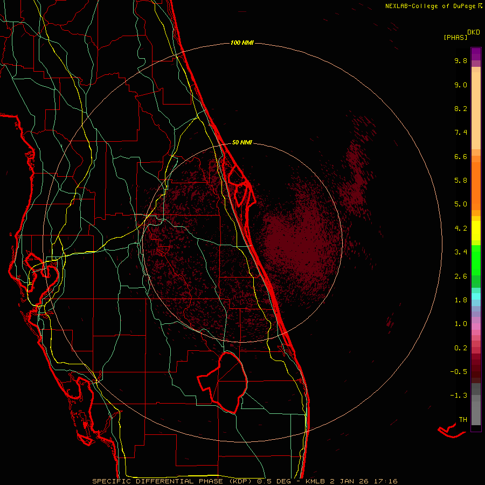Click the KDP product caption at bottom
485x485 pixels.
245,481
